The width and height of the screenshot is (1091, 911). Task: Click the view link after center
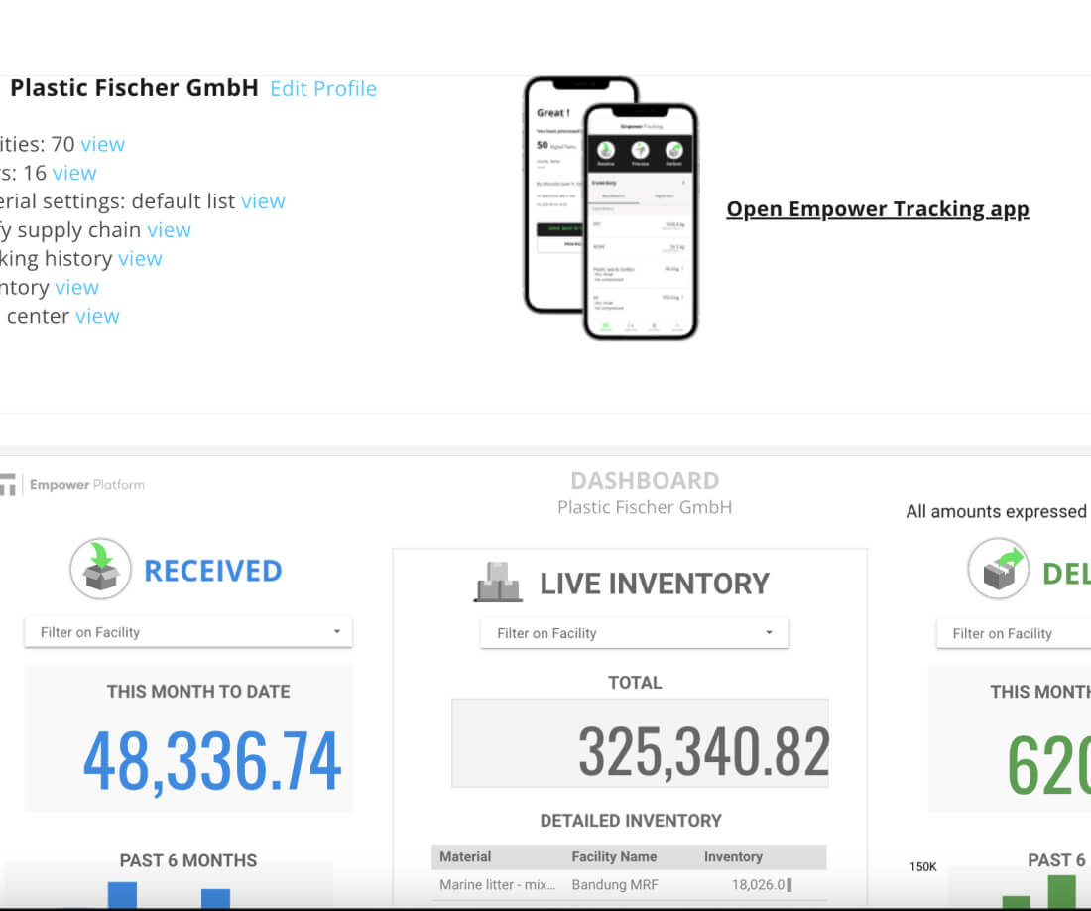(x=97, y=316)
